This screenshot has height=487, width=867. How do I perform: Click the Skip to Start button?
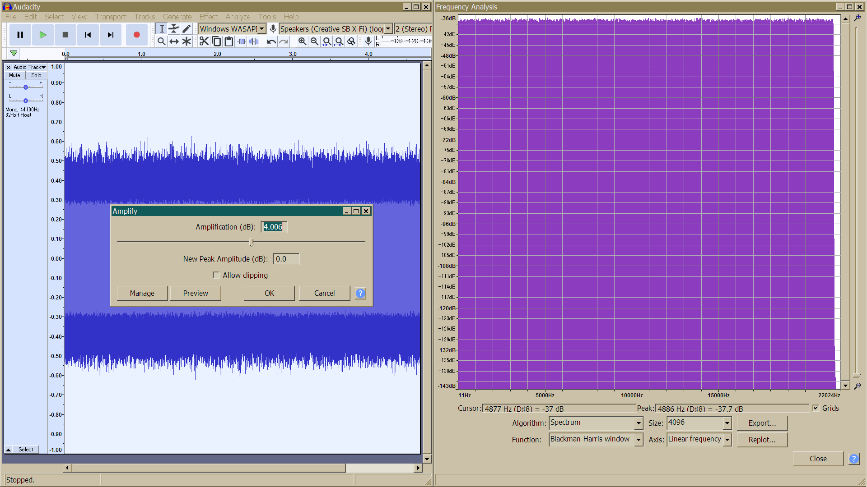point(88,34)
